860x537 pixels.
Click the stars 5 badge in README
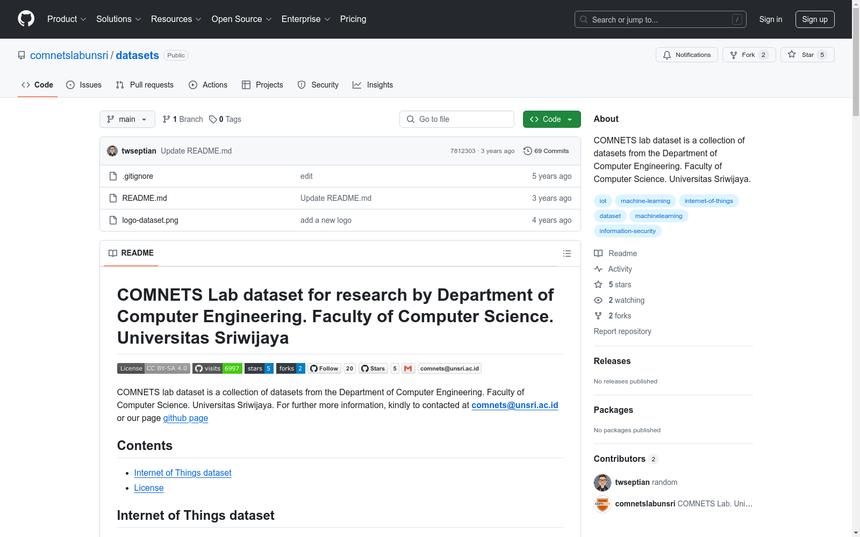(259, 368)
